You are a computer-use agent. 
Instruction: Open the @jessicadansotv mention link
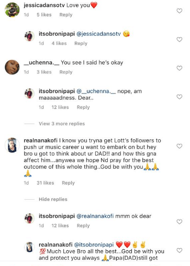[x=98, y=34]
